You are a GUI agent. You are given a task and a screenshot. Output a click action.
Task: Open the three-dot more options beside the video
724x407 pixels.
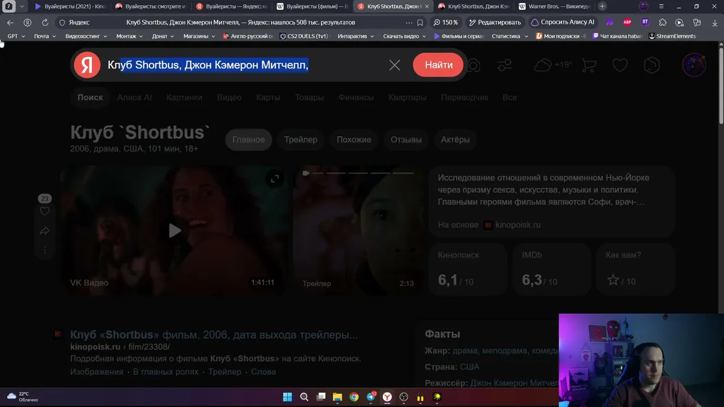tap(45, 250)
